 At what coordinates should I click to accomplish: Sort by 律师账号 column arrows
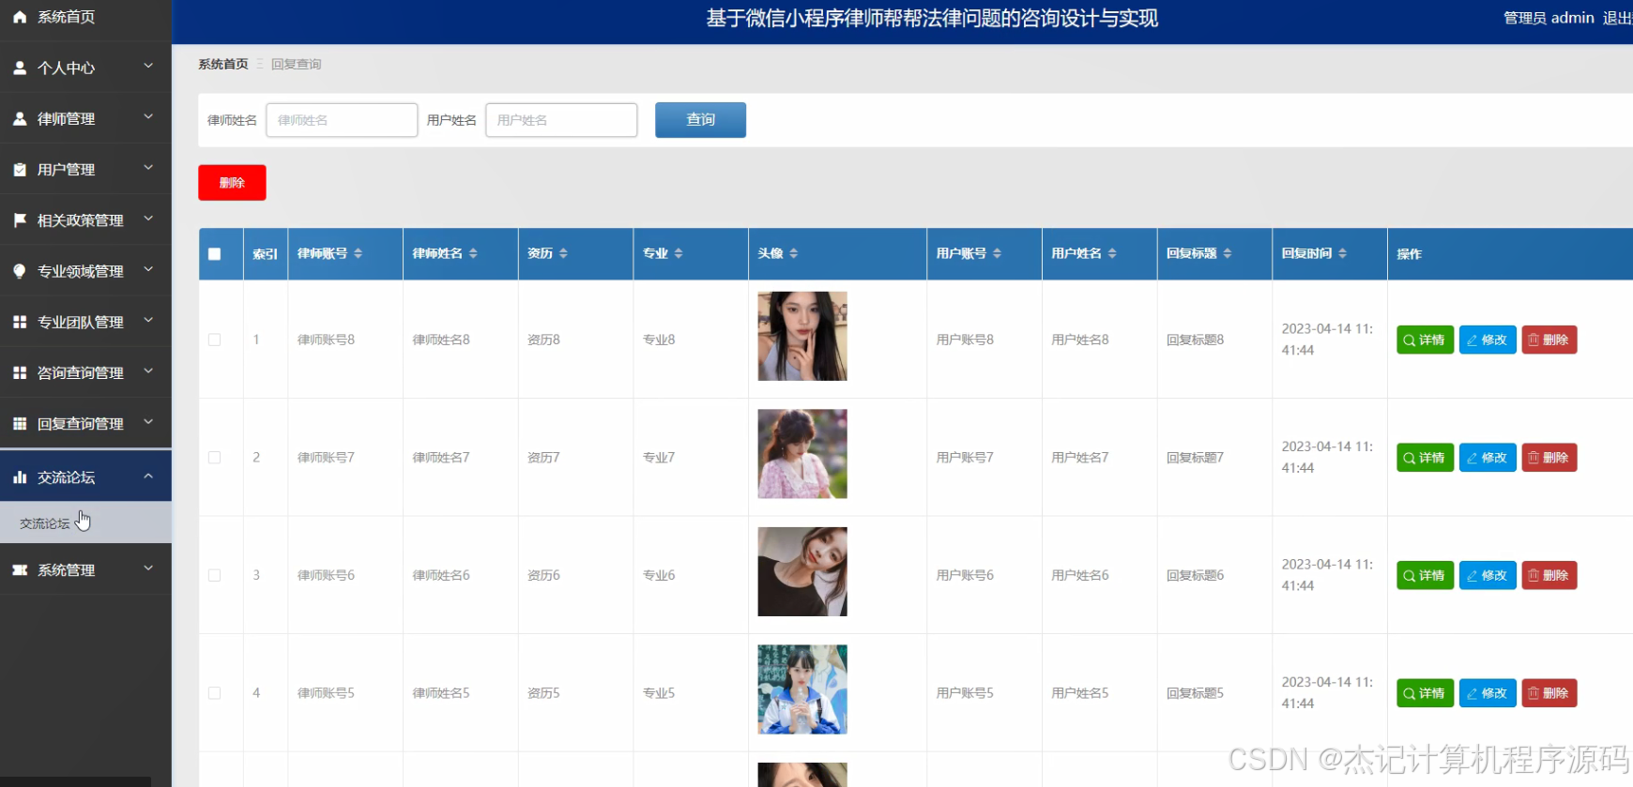(358, 253)
